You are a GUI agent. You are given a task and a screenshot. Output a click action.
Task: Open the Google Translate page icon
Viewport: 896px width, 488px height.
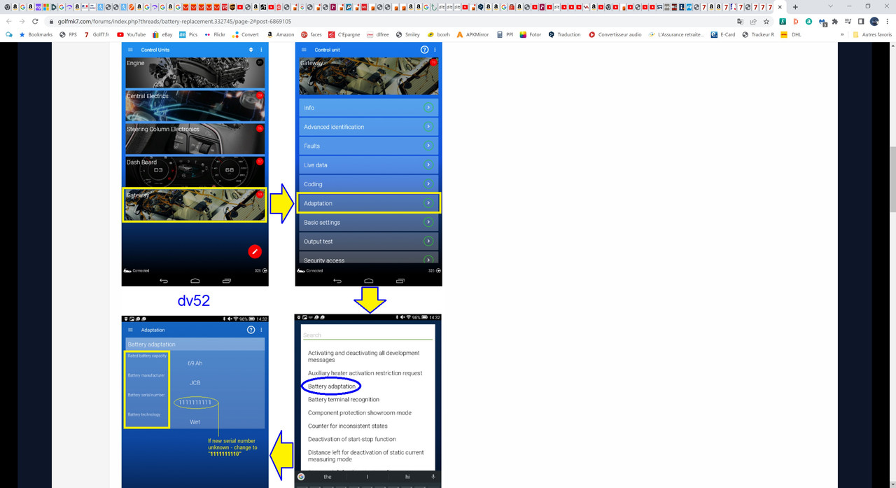click(740, 22)
